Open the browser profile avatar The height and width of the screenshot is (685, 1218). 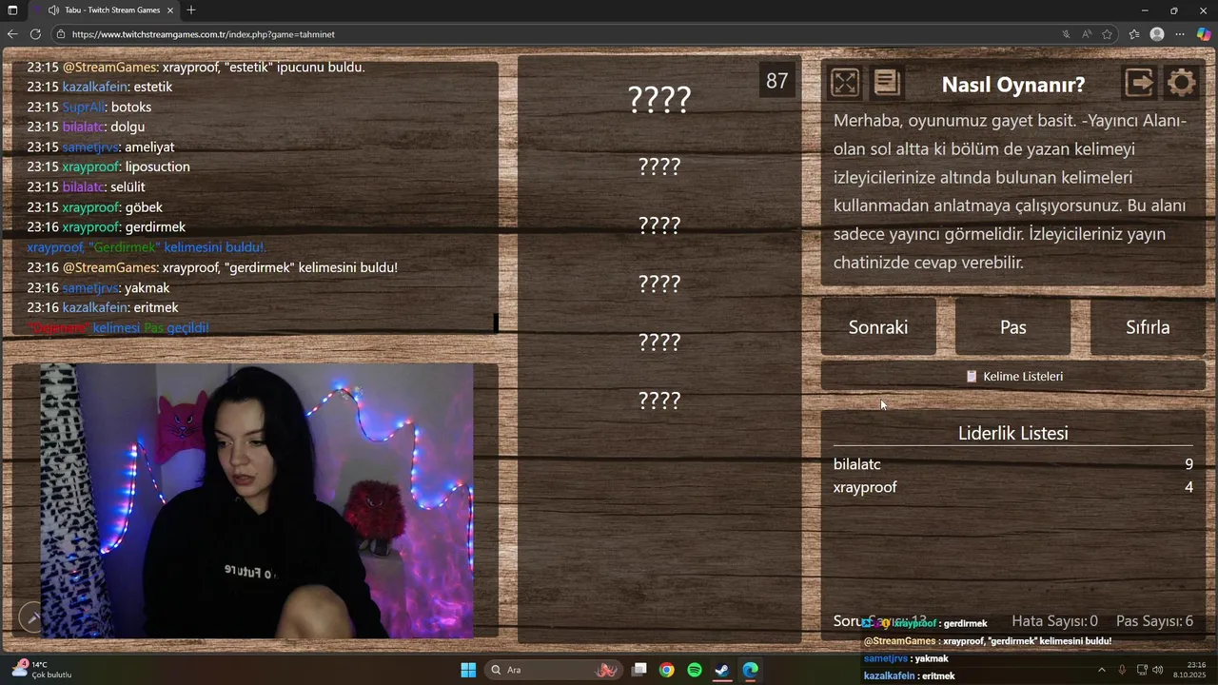click(x=1157, y=34)
